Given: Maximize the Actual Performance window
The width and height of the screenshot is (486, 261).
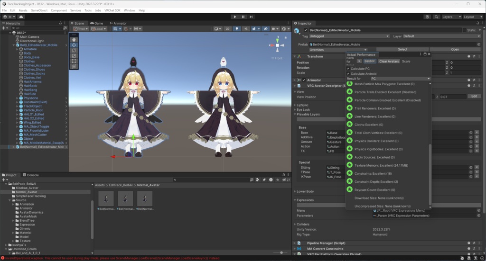Looking at the screenshot, I should [x=425, y=54].
